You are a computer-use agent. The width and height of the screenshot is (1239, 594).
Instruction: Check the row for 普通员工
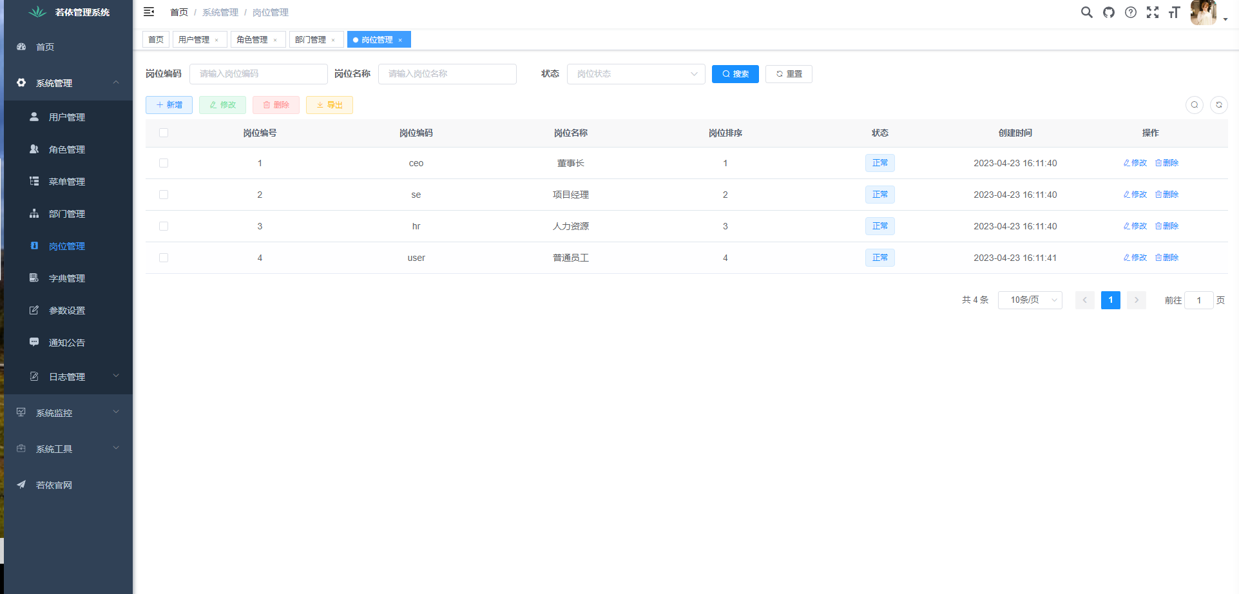click(x=164, y=258)
